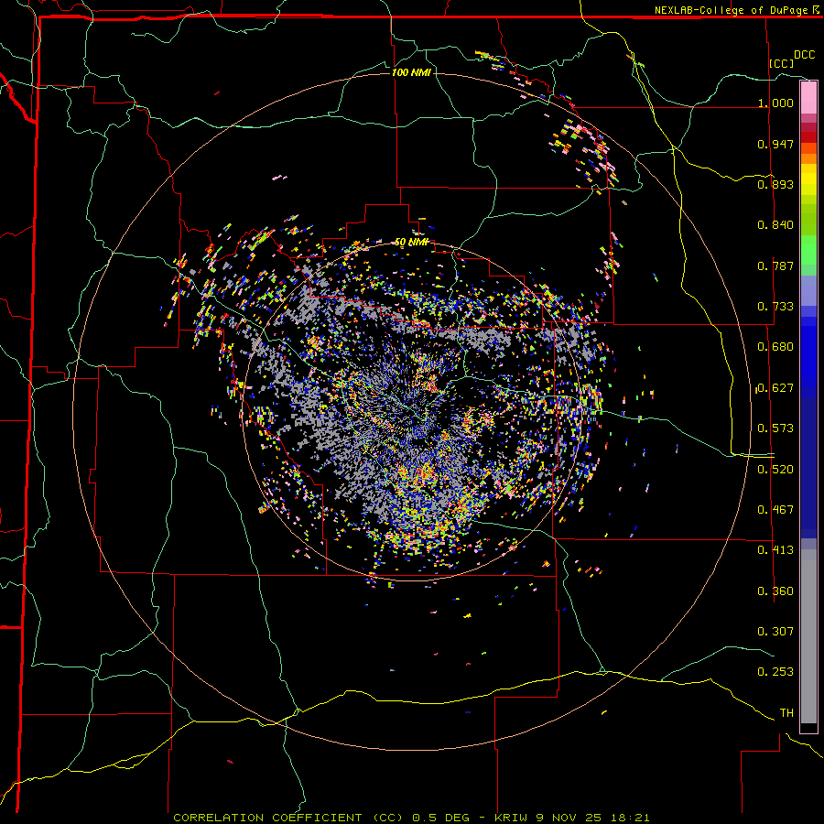Click the 0.520 scale value
Image resolution: width=824 pixels, height=824 pixels.
(x=775, y=470)
